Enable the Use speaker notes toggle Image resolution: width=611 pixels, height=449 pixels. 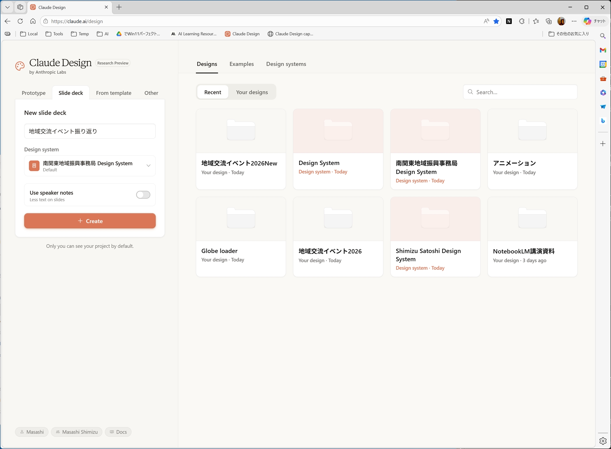click(x=143, y=195)
